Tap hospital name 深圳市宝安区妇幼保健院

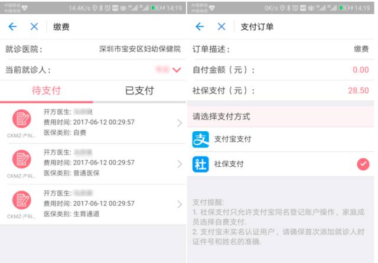(140, 50)
